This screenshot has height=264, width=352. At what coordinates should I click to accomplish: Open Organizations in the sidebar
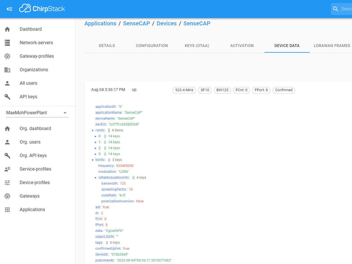click(x=37, y=70)
